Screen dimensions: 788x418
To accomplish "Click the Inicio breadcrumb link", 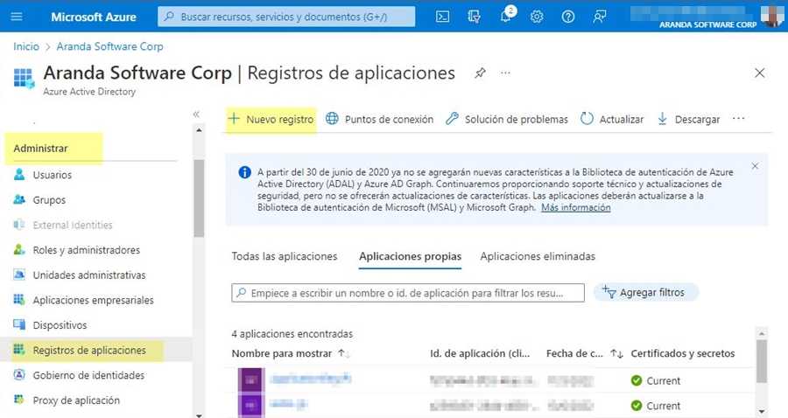I will (x=26, y=46).
